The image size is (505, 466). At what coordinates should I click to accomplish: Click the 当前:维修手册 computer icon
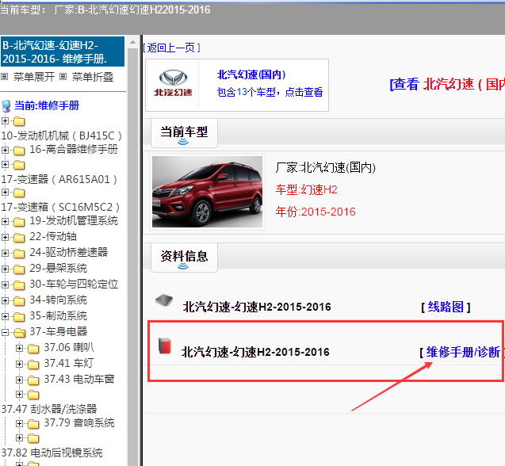(x=6, y=106)
